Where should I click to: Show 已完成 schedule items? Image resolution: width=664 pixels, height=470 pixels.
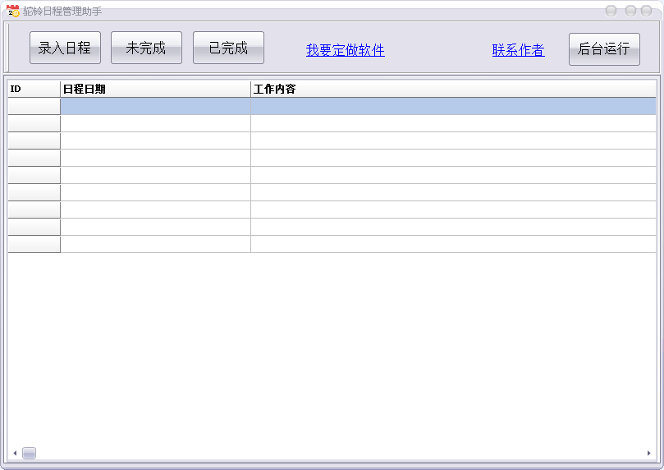pyautogui.click(x=228, y=48)
